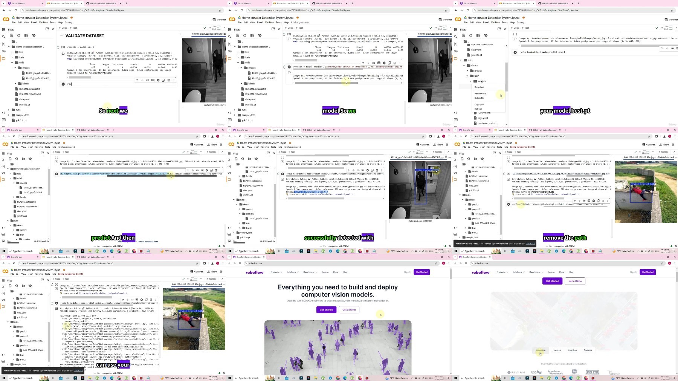This screenshot has height=381, width=678.
Task: Open notebook Search in the 'So next we' panel sidebar
Action: click(4, 37)
